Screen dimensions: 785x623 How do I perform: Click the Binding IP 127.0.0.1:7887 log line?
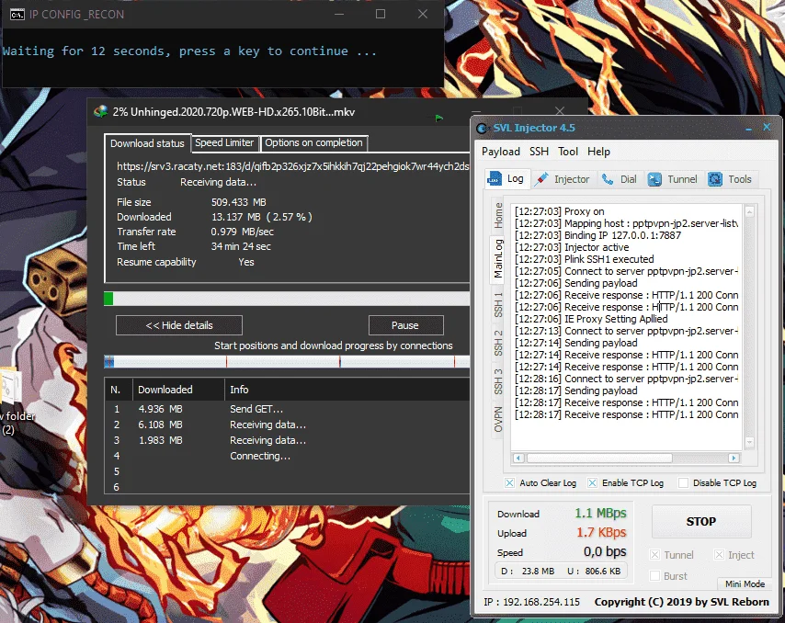[x=597, y=235]
